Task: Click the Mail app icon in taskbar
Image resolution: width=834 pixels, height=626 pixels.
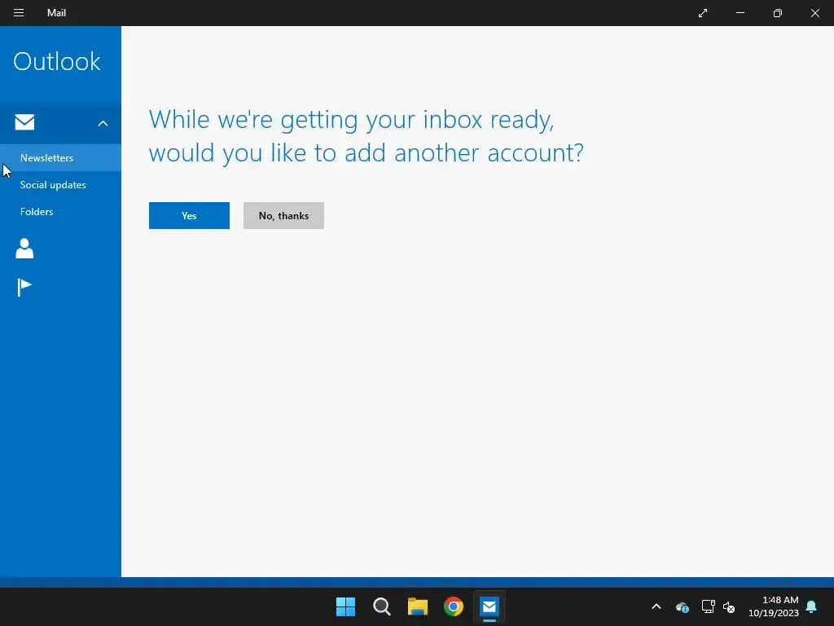Action: pos(489,606)
